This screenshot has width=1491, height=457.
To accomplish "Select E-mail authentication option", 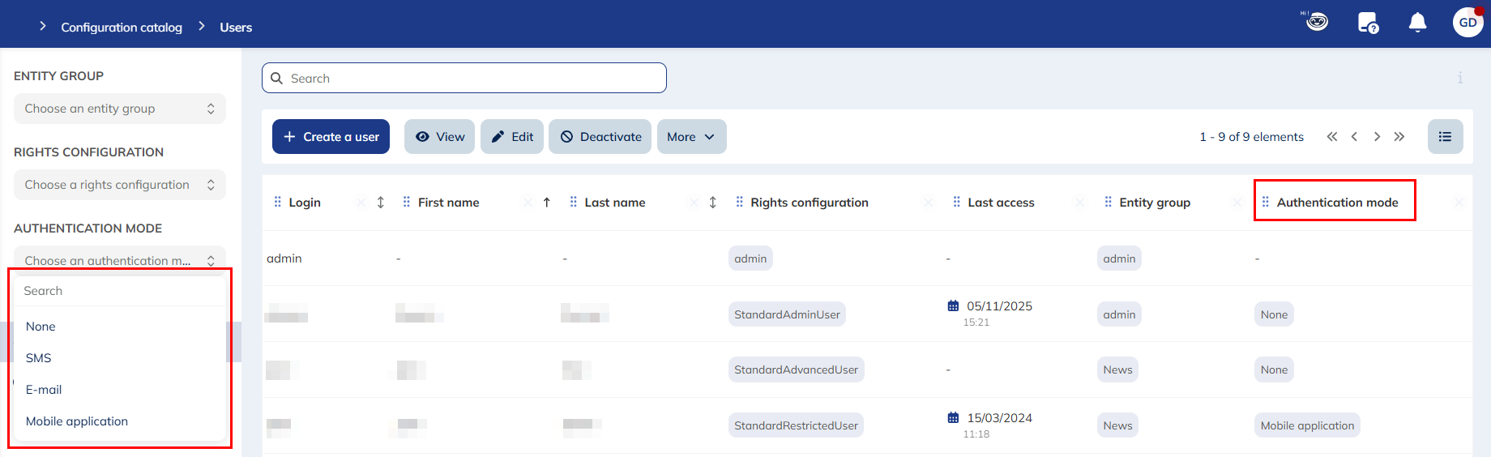I will 44,390.
